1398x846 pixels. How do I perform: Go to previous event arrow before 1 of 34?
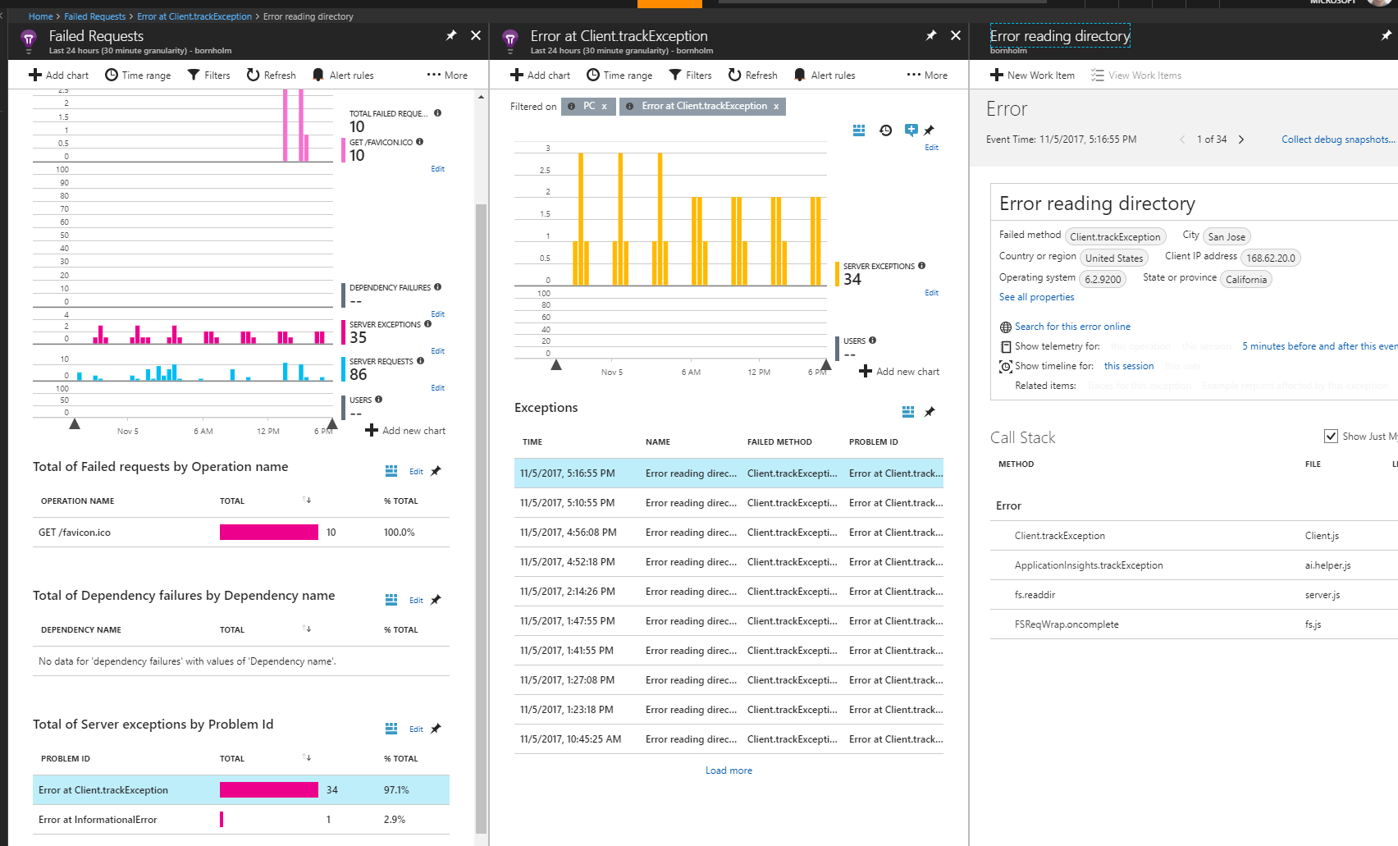(1182, 139)
